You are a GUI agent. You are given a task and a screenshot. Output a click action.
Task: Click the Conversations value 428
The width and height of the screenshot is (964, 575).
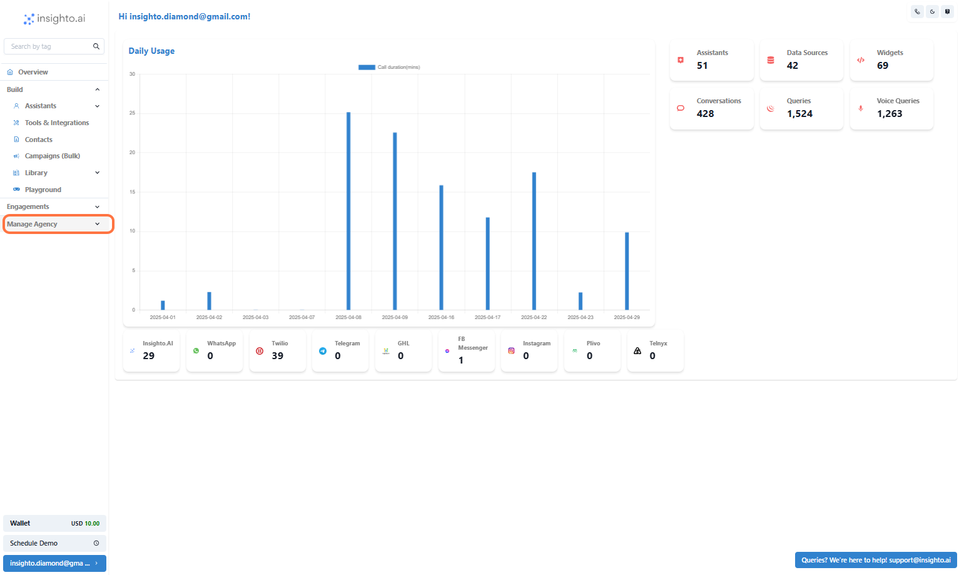(705, 114)
